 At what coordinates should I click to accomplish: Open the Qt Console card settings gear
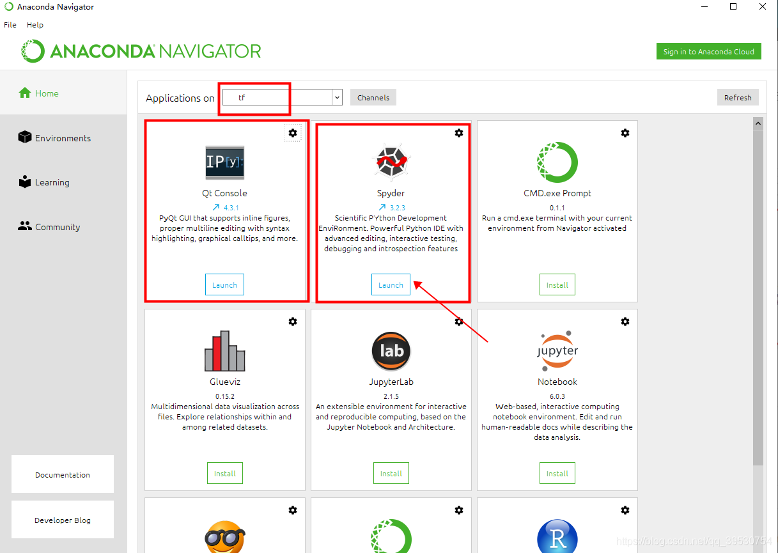293,133
